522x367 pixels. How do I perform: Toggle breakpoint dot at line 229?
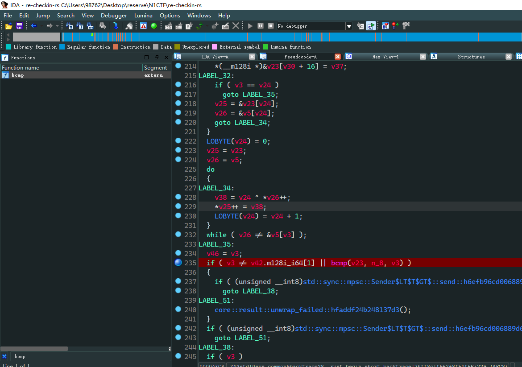tap(178, 206)
